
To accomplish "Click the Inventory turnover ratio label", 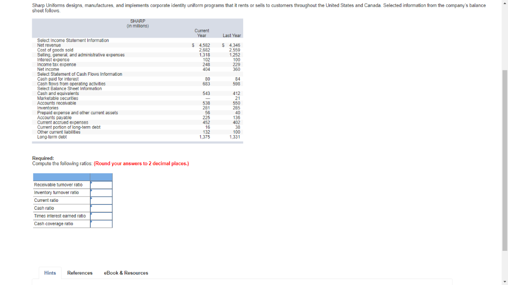I will [57, 192].
